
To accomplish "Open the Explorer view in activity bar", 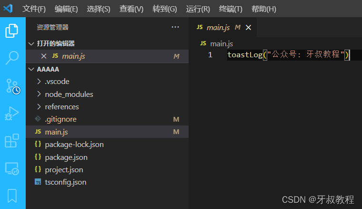I will click(x=11, y=31).
